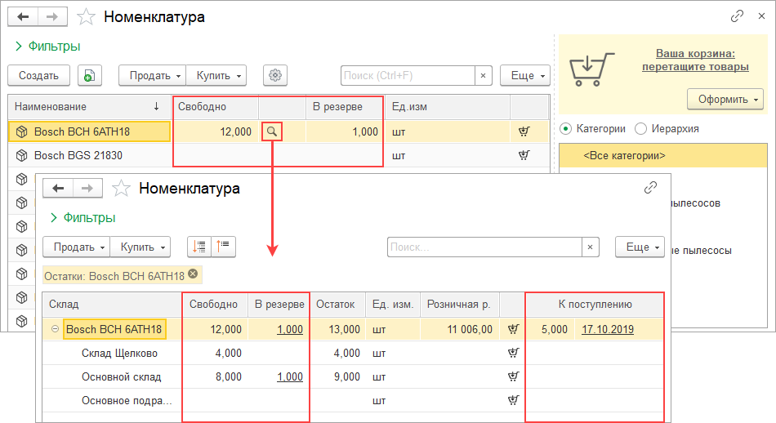
Task: Click the Склад column header
Action: pyautogui.click(x=113, y=305)
